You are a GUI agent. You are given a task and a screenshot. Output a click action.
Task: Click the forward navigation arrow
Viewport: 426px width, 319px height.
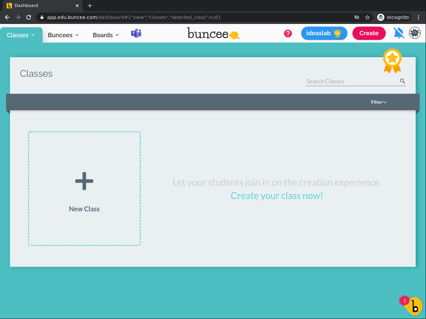coord(18,17)
